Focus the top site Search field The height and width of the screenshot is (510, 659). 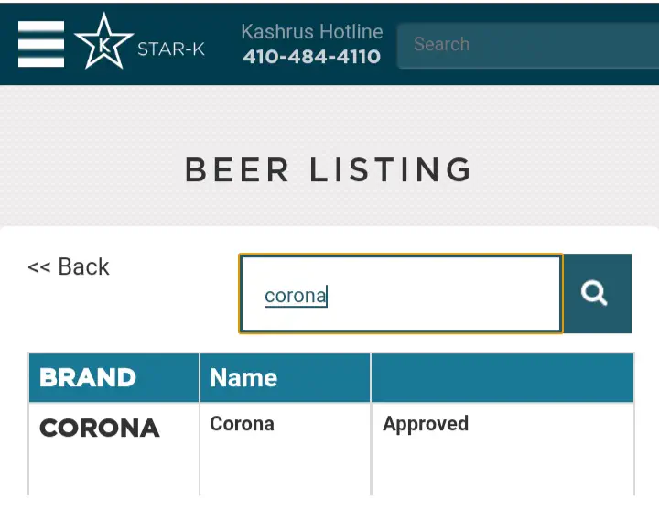point(526,44)
